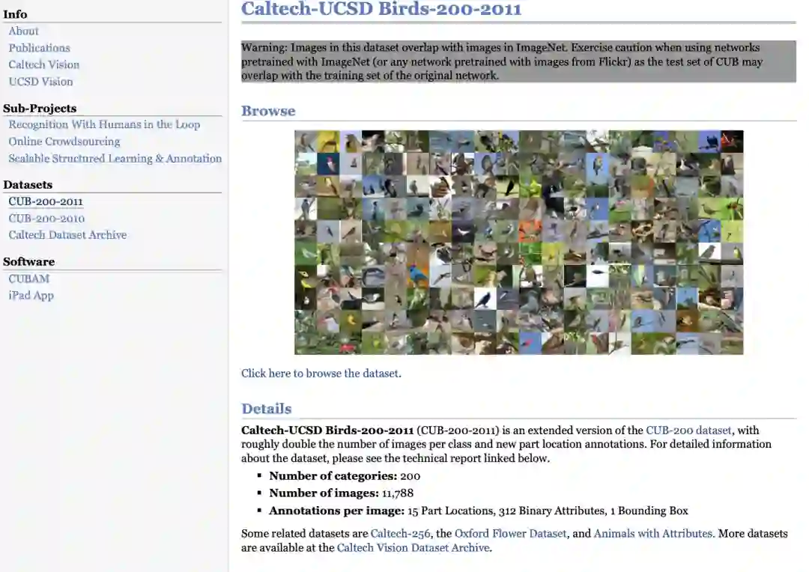Open the About link in the sidebar
This screenshot has width=809, height=572.
click(x=23, y=31)
